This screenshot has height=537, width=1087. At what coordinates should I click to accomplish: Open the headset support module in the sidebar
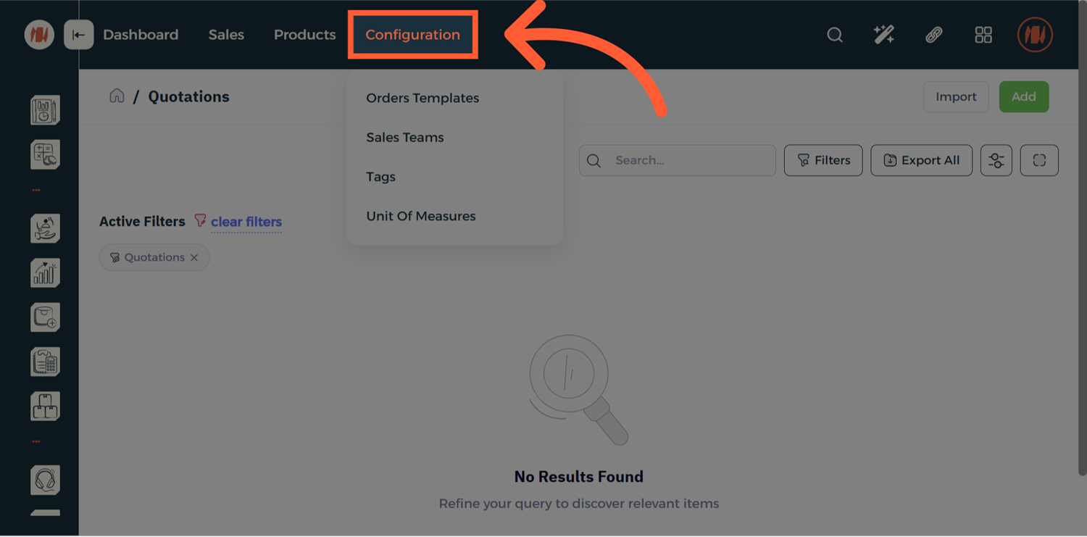pyautogui.click(x=45, y=480)
